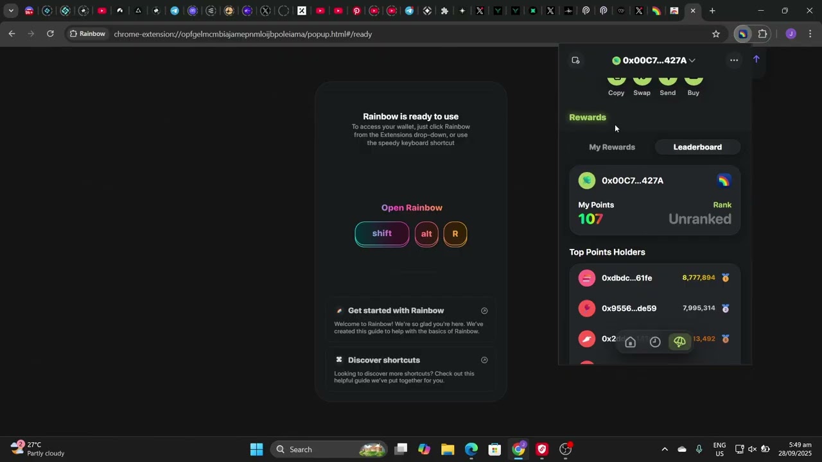Click the Top Points Holders heading
Image resolution: width=822 pixels, height=462 pixels.
[607, 252]
